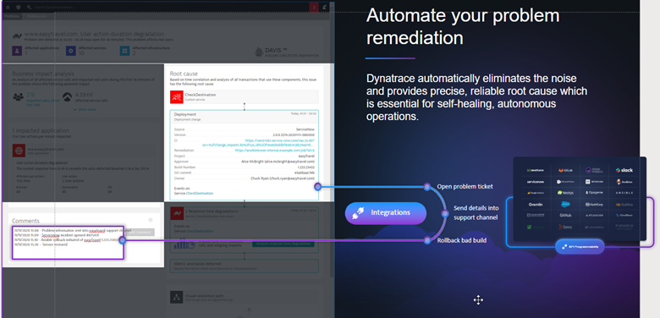Click the HashiCorp logo
Screen dimensions: 660x318
(x=593, y=205)
